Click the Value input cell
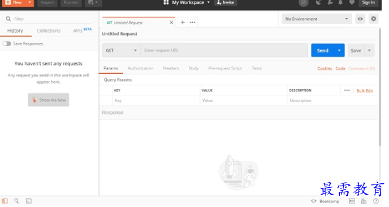The height and width of the screenshot is (207, 389). (243, 100)
